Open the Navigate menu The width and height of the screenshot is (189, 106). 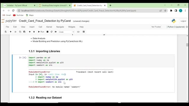[60, 27]
